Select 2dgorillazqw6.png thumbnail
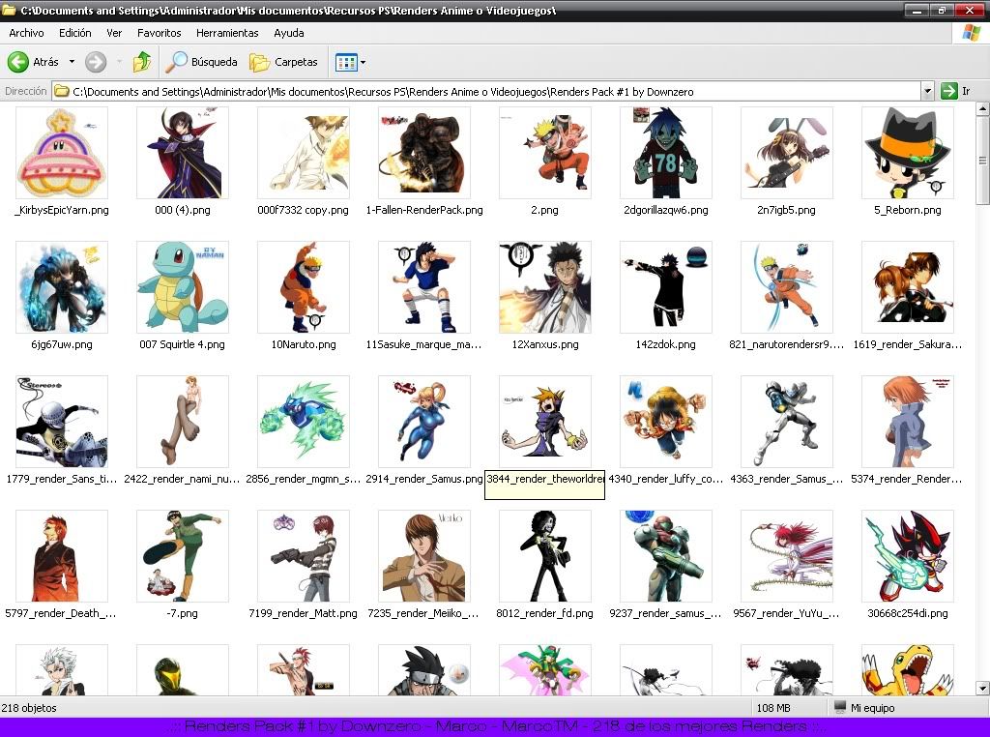The image size is (990, 737). (x=666, y=153)
